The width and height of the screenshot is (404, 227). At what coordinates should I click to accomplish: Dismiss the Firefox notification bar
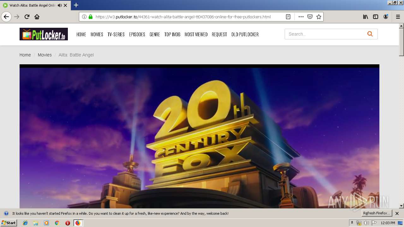click(x=397, y=213)
